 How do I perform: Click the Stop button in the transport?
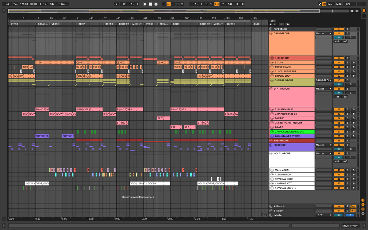(x=150, y=4)
